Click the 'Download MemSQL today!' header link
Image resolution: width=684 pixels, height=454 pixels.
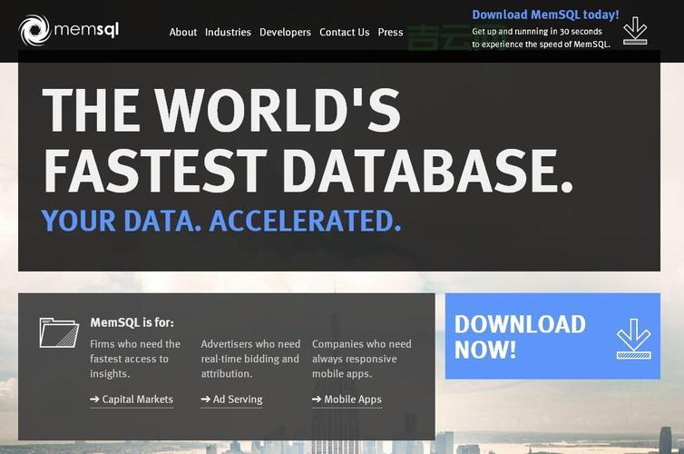tap(545, 15)
